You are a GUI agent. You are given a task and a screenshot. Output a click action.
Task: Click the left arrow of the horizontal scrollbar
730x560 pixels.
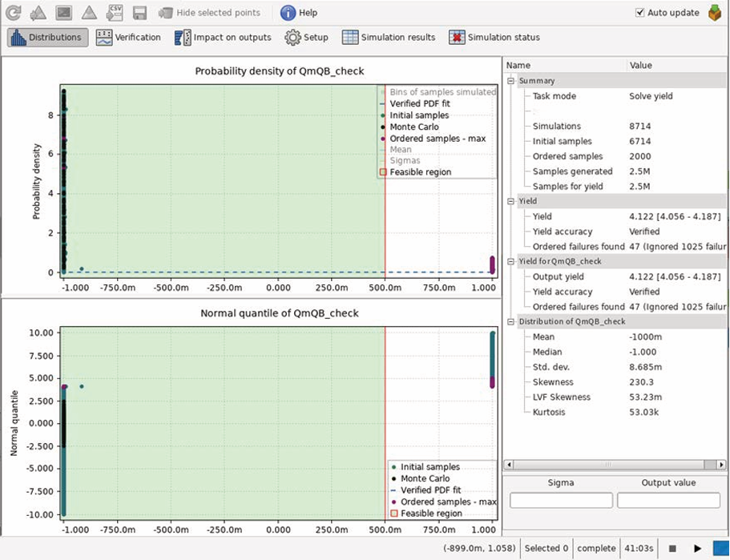click(509, 465)
